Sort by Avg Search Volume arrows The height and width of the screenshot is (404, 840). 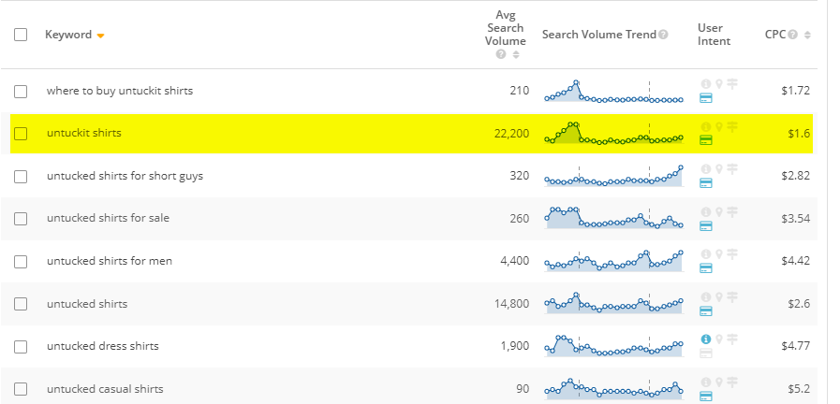516,54
